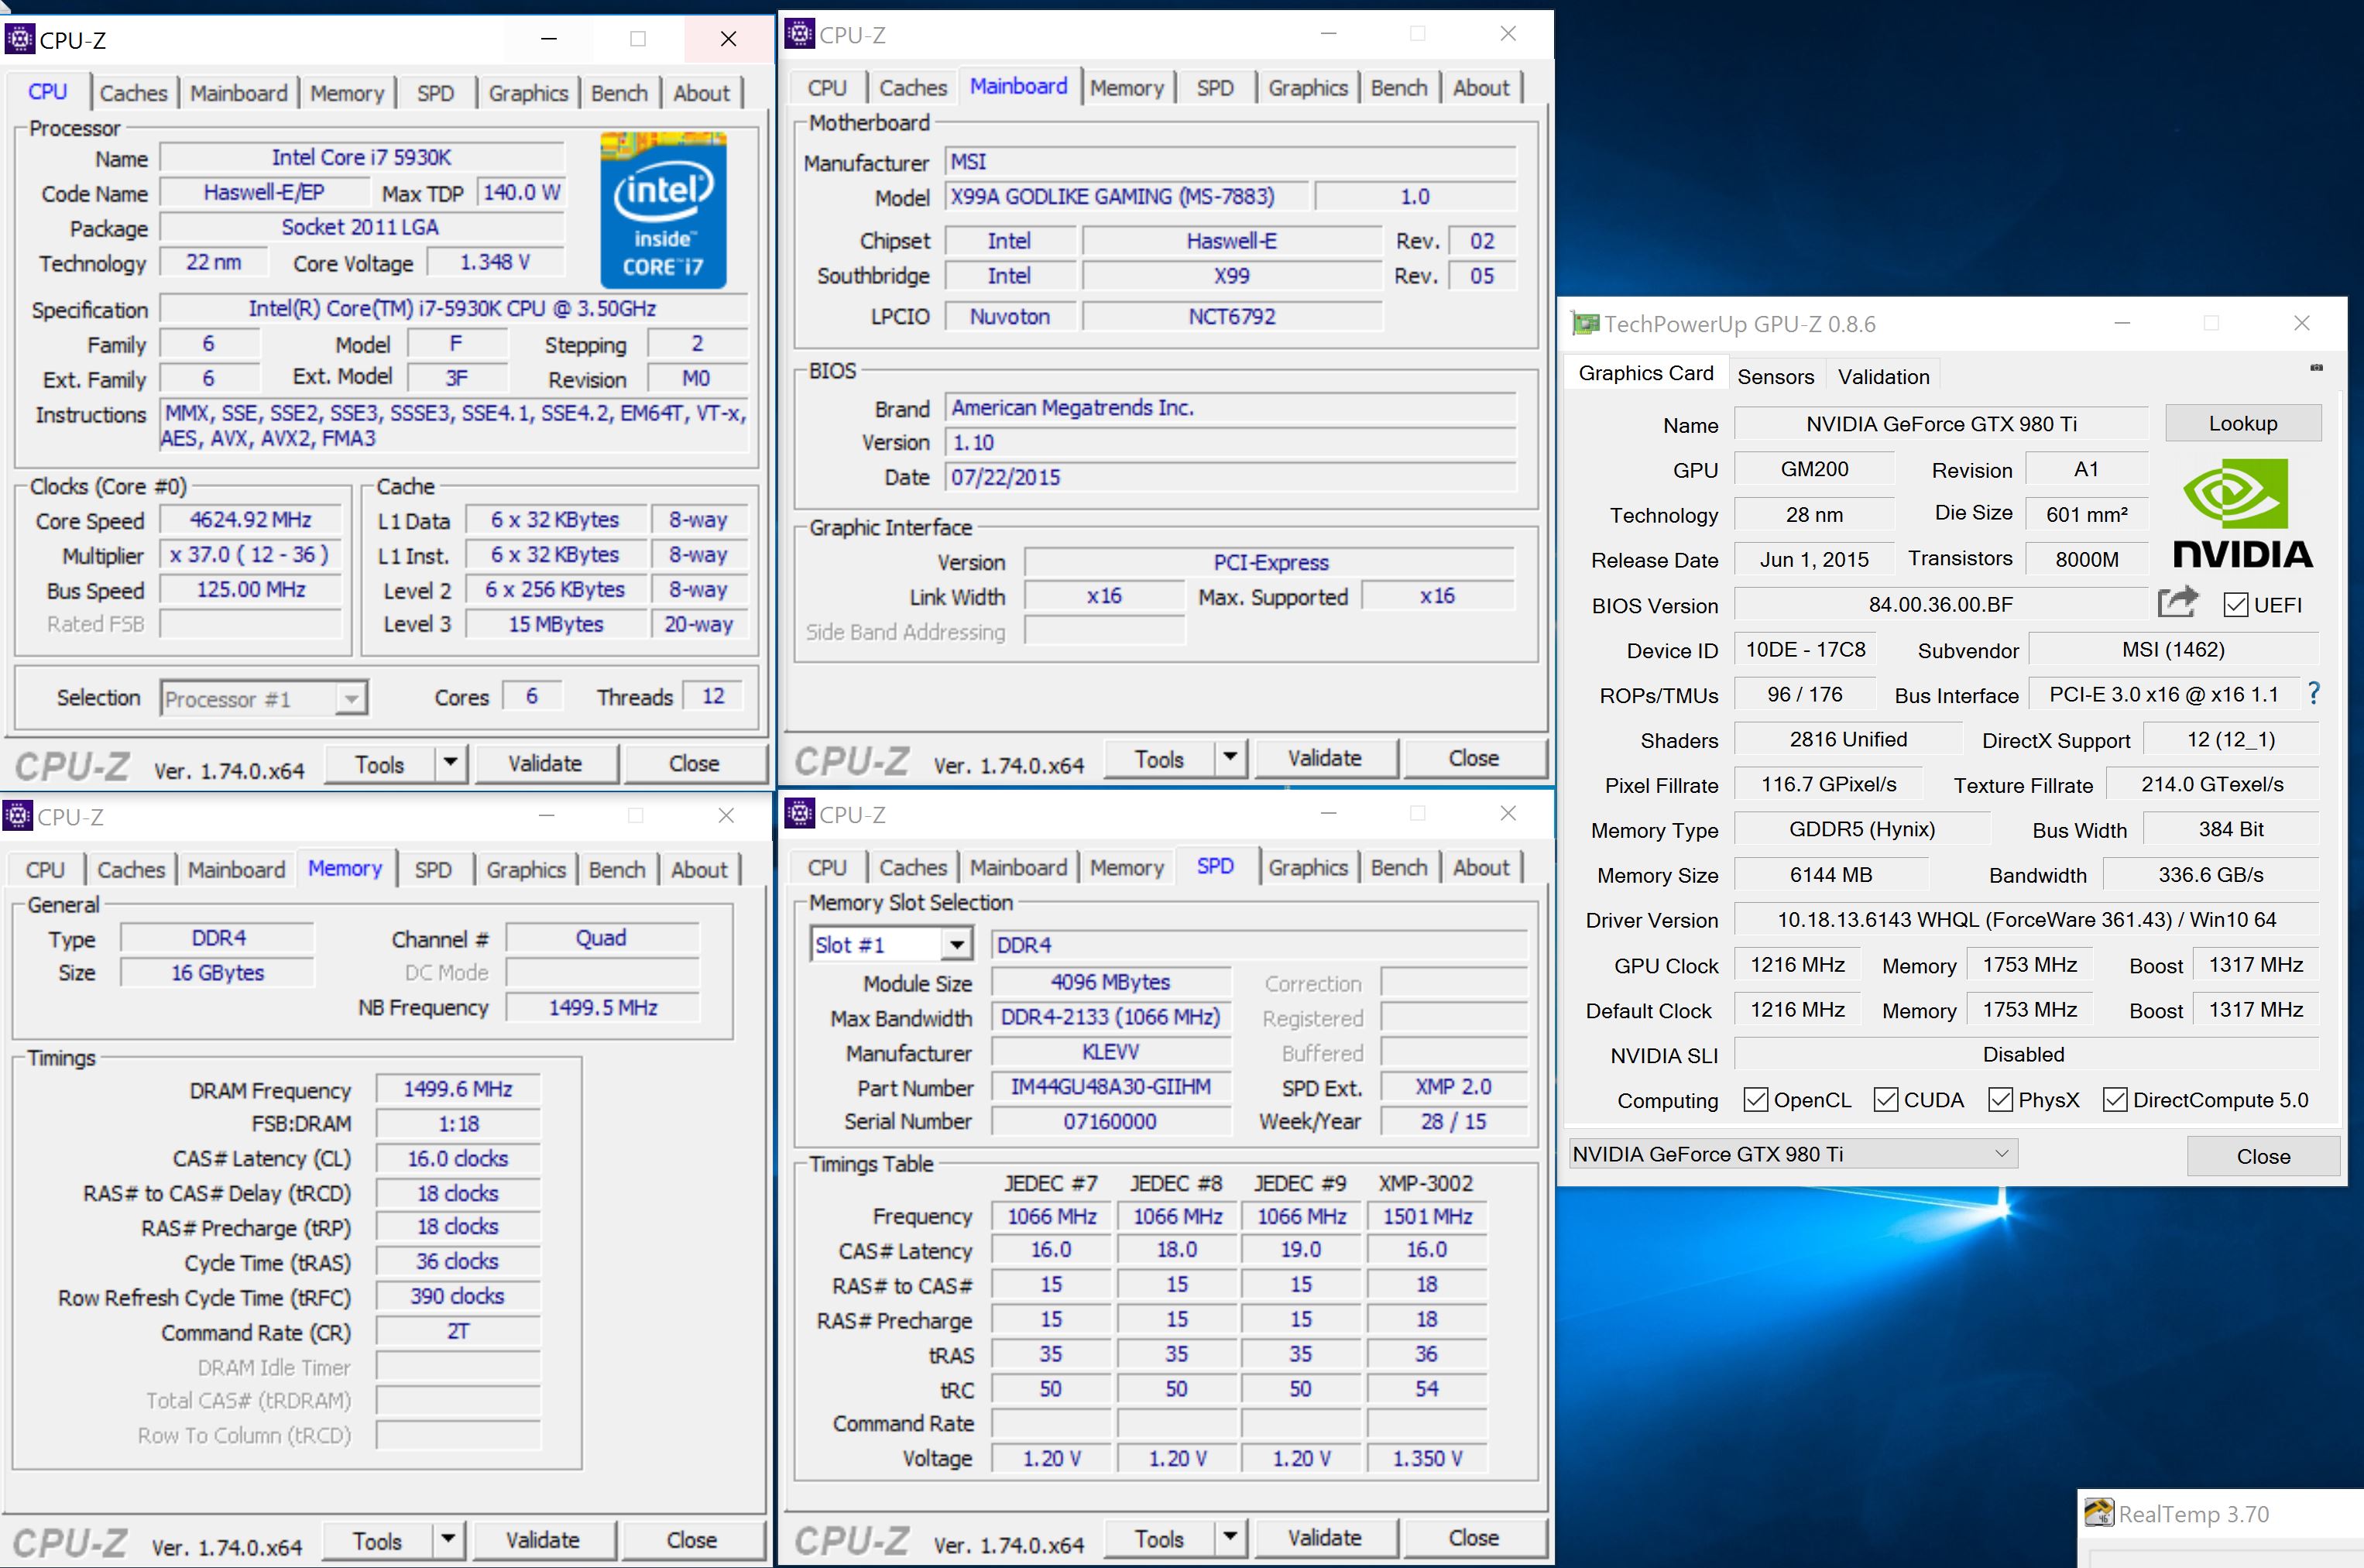Click the CPU-Z app icon in Memory window title
This screenshot has height=1568, width=2364.
point(18,816)
